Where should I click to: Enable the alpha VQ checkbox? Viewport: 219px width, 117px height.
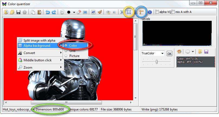[157, 12]
